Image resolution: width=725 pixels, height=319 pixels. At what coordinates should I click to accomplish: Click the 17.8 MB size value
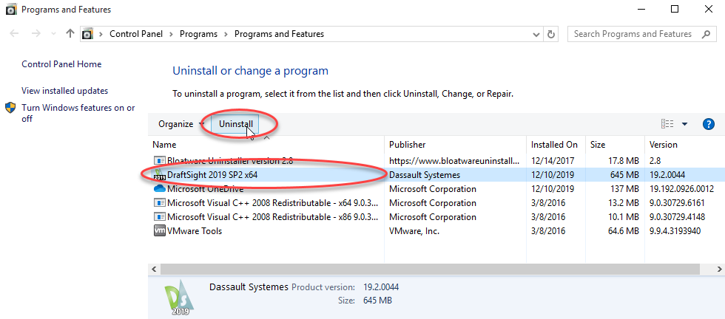[x=623, y=161]
